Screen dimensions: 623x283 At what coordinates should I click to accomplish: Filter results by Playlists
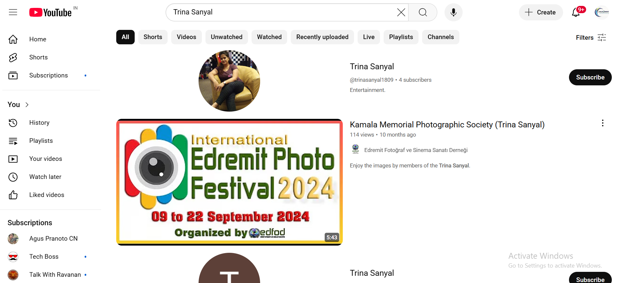coord(401,37)
